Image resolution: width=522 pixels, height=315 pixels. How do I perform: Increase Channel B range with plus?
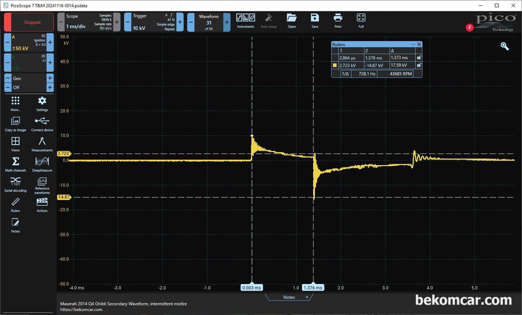coord(50,62)
